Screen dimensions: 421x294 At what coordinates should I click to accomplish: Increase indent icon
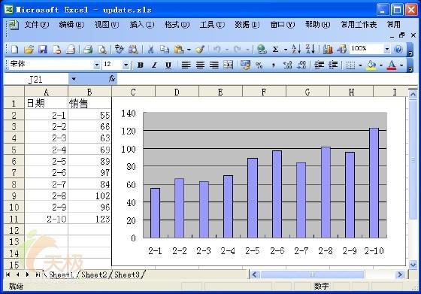[333, 65]
